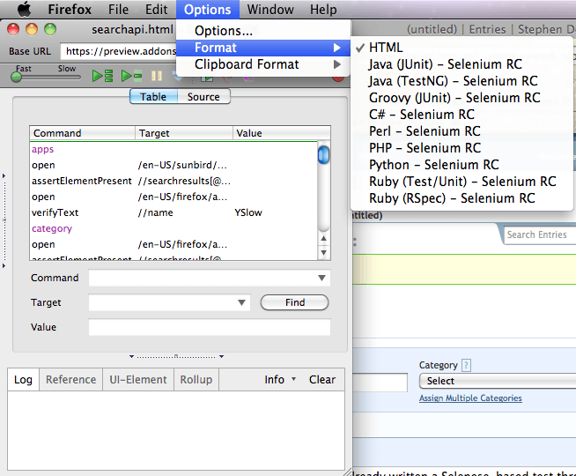Open the Window menu in menu bar
The height and width of the screenshot is (476, 576).
(x=270, y=10)
